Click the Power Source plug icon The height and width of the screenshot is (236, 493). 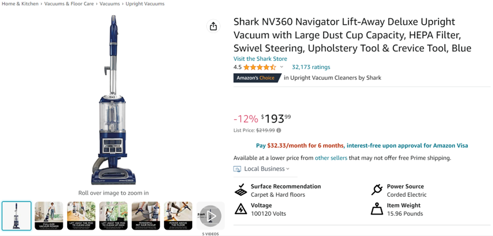point(377,190)
